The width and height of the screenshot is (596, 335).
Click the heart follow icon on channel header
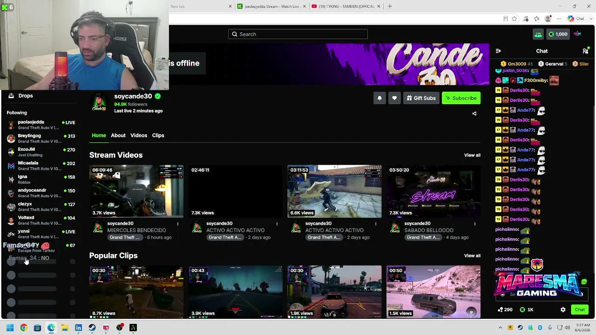click(394, 98)
